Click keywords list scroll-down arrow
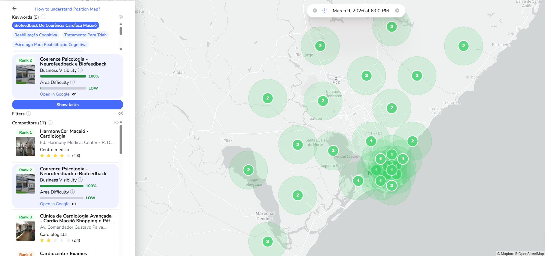This screenshot has width=545, height=256. pos(121,49)
